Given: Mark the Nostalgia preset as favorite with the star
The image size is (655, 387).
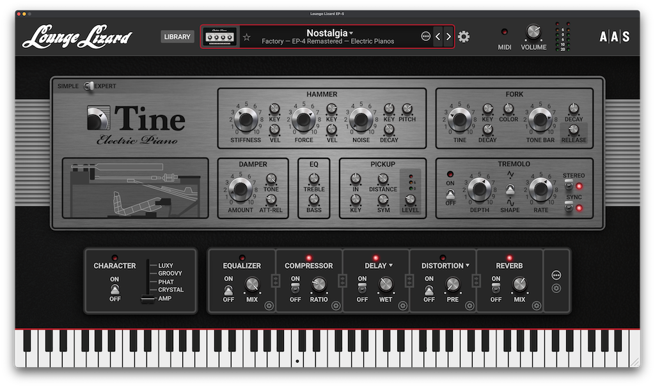Looking at the screenshot, I should tap(247, 37).
